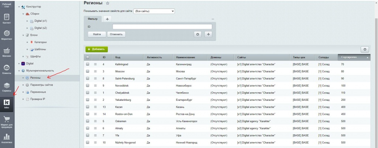Open the row action menu for Kaliningrad

pyautogui.click(x=95, y=64)
